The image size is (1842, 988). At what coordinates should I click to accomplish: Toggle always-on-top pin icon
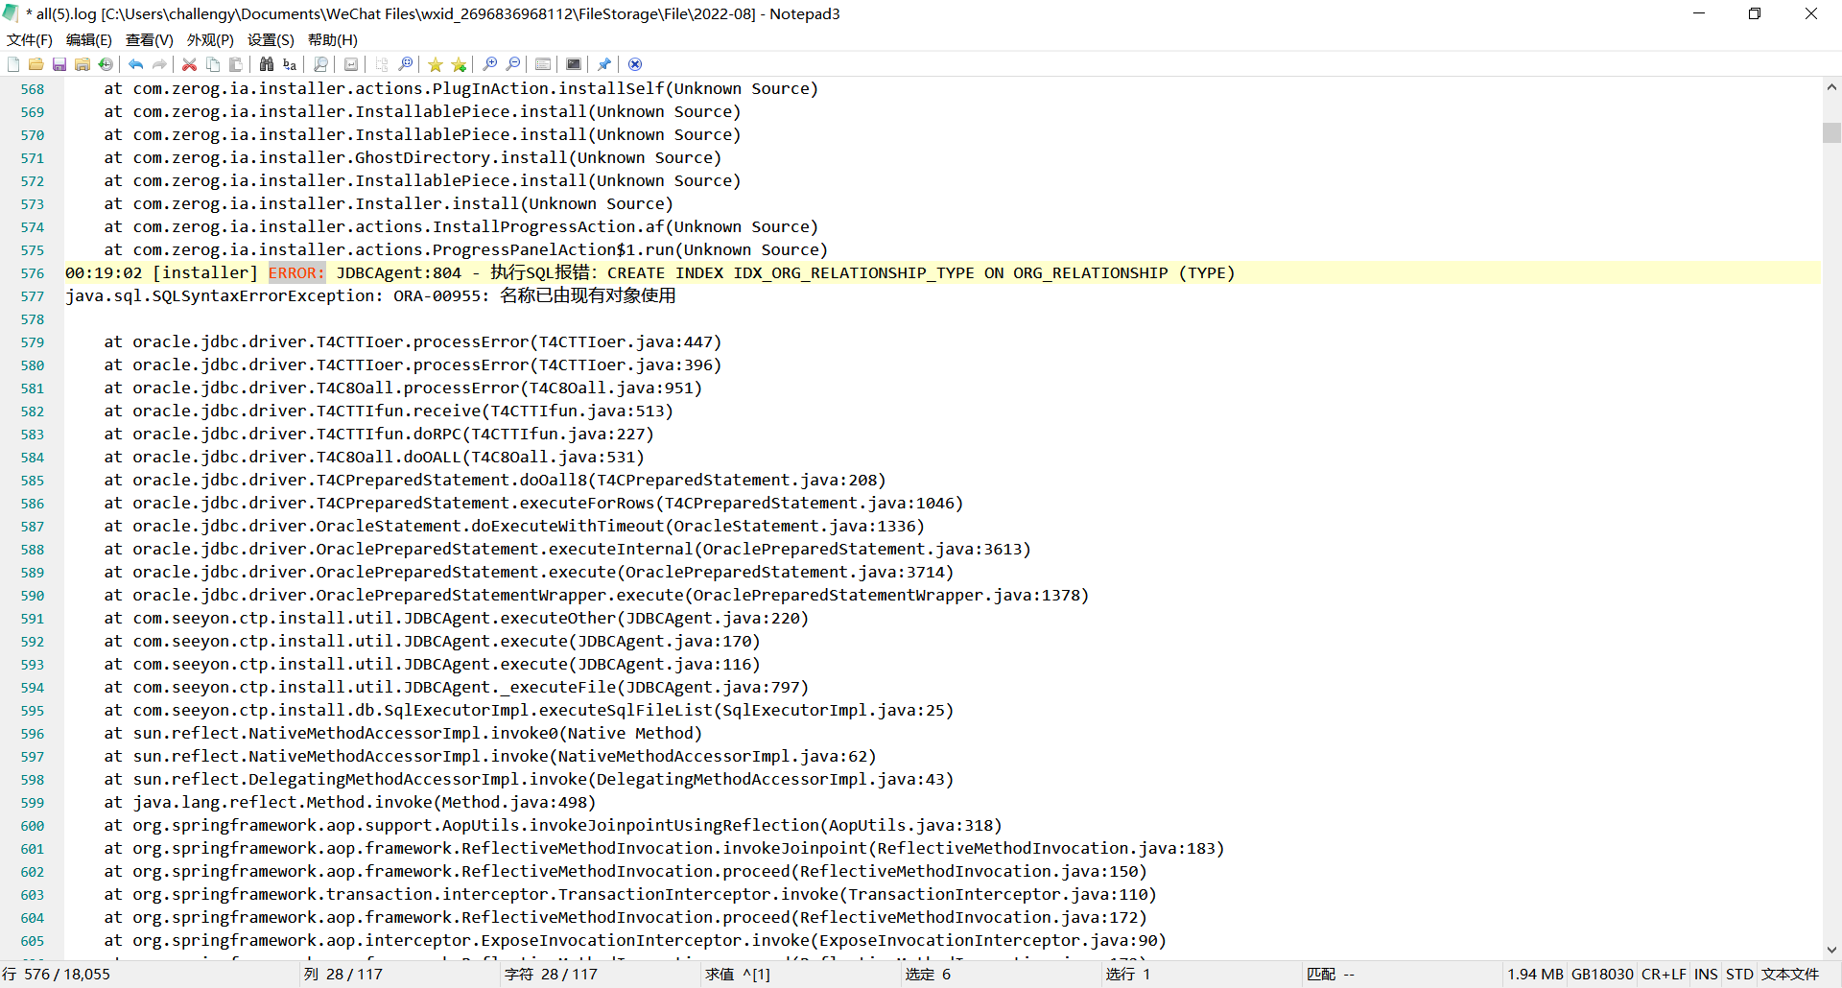(x=604, y=64)
